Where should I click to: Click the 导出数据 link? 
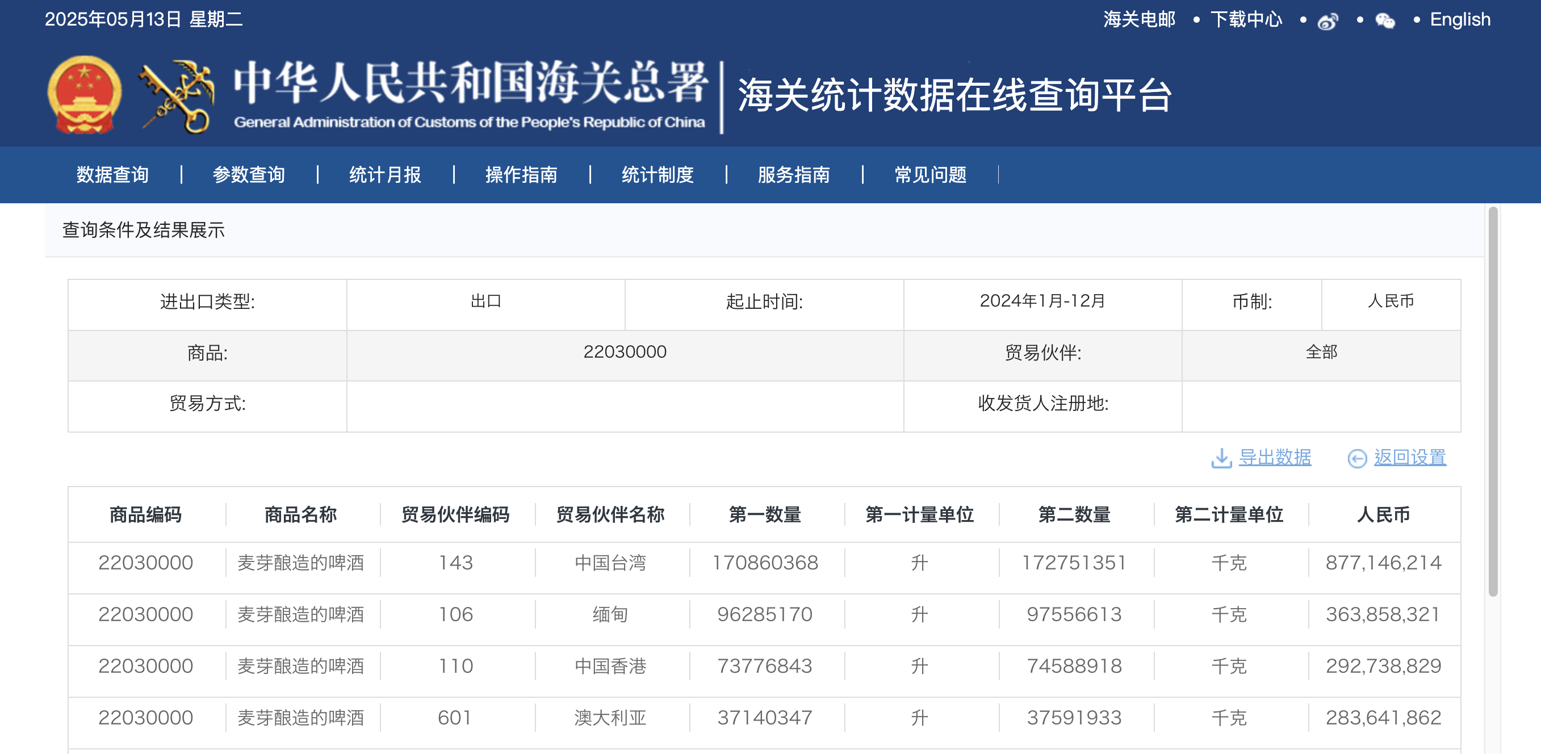click(x=1275, y=457)
